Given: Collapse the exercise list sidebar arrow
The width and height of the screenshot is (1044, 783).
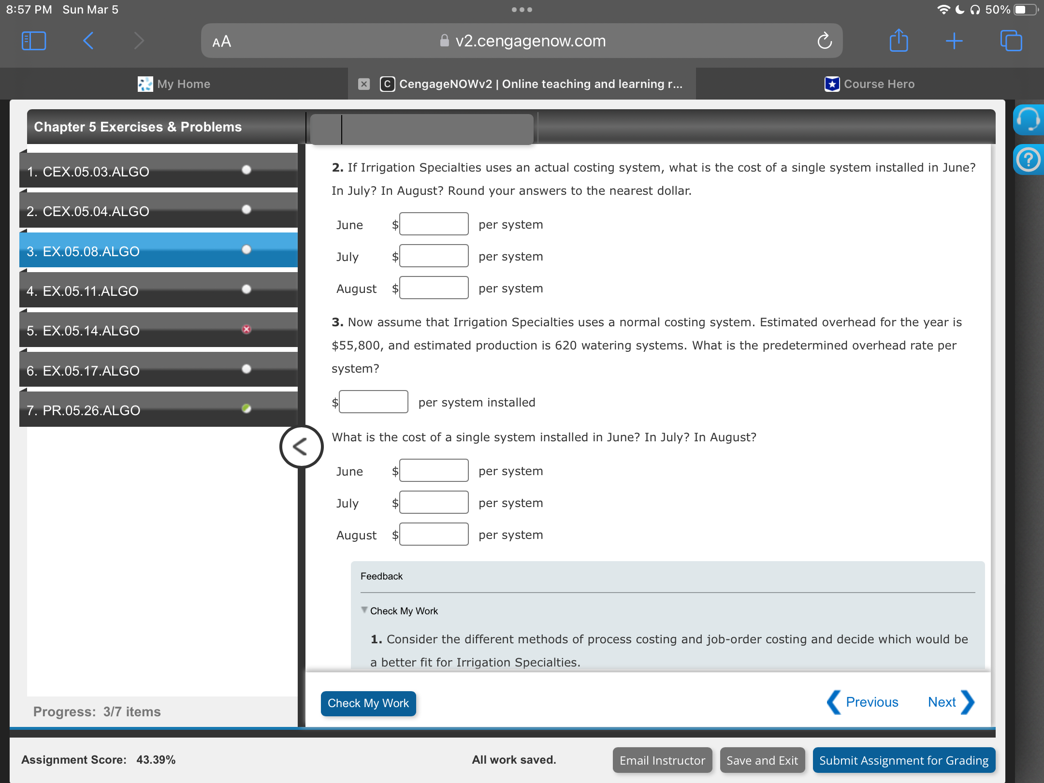Looking at the screenshot, I should (x=301, y=447).
